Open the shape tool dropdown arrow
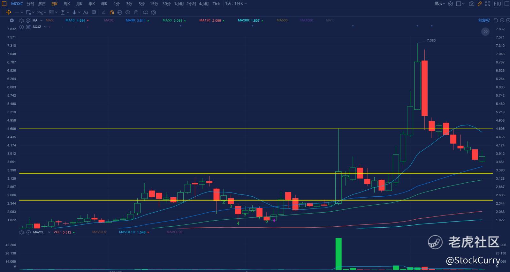This screenshot has width=510, height=272. 33,12
